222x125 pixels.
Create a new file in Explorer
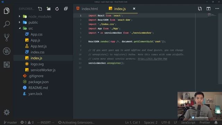[x=40, y=9]
